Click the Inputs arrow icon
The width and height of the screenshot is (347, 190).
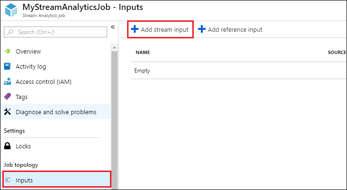click(x=8, y=180)
